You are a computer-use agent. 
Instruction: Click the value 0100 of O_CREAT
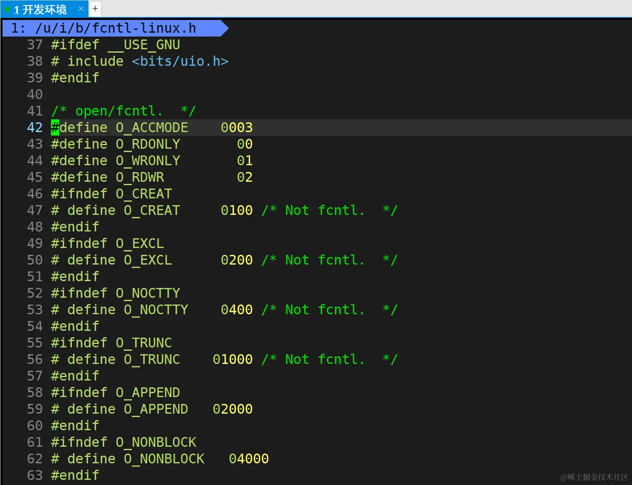point(237,210)
